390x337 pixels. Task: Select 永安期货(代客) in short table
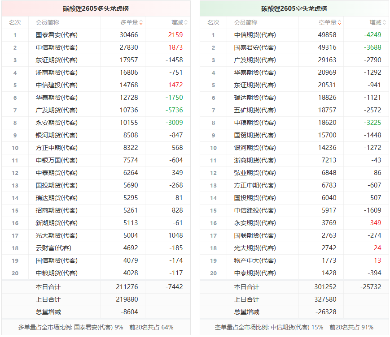coord(255,223)
